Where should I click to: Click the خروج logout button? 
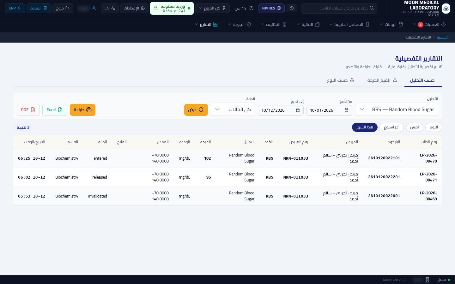(63, 8)
